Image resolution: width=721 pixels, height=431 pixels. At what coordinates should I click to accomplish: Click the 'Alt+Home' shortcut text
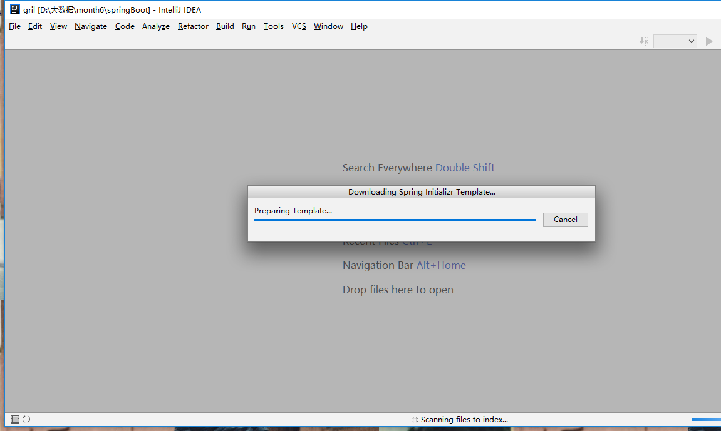[x=441, y=265]
